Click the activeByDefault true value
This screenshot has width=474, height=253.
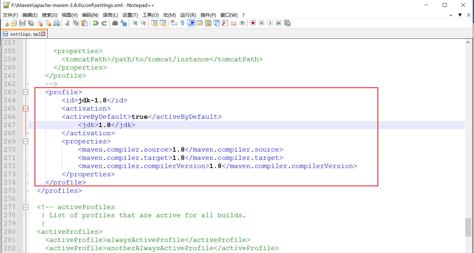[140, 117]
